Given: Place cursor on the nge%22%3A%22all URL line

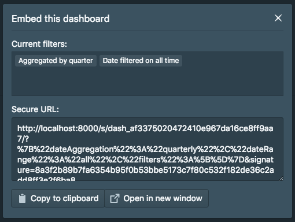Looking at the screenshot, I should (145, 160).
